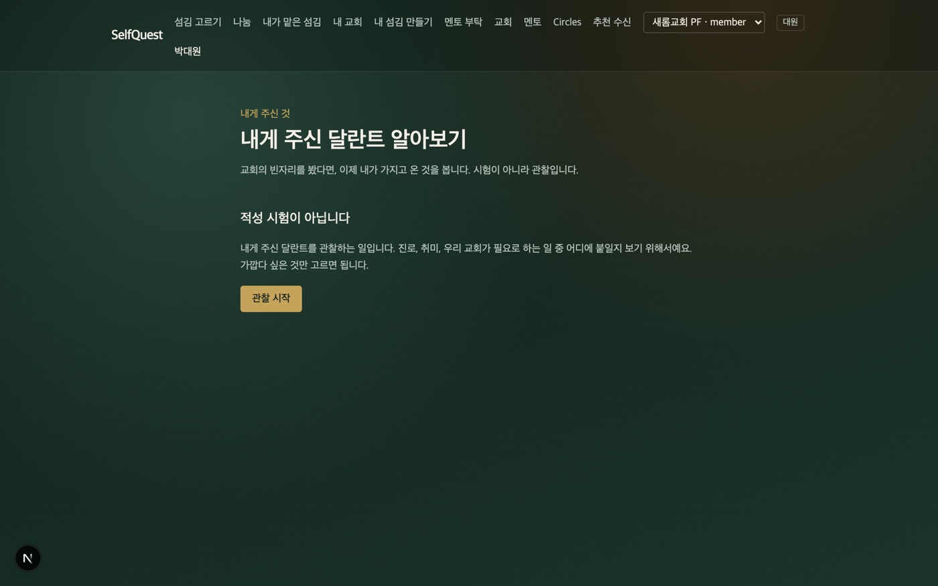This screenshot has height=586, width=938.
Task: Click the 적성 시험이 아닙니다 subheading
Action: point(295,218)
